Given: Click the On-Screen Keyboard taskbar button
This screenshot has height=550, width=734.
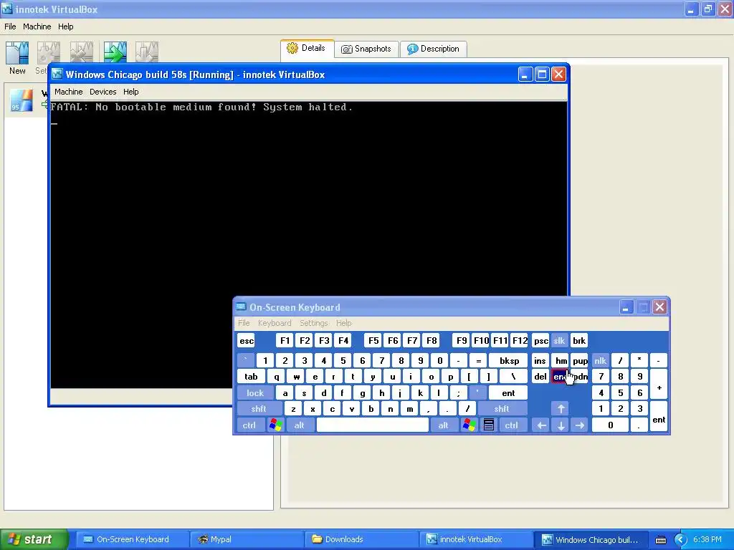Looking at the screenshot, I should point(133,539).
